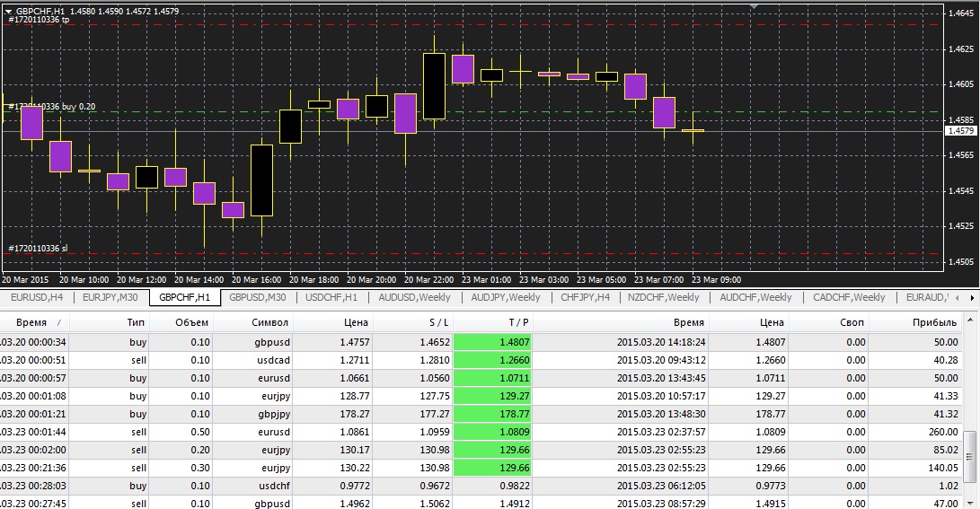Click the profit value 260.00
The image size is (980, 509).
(x=943, y=432)
